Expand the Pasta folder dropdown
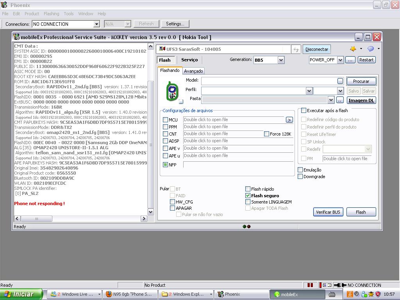The height and width of the screenshot is (300, 400). pyautogui.click(x=331, y=100)
